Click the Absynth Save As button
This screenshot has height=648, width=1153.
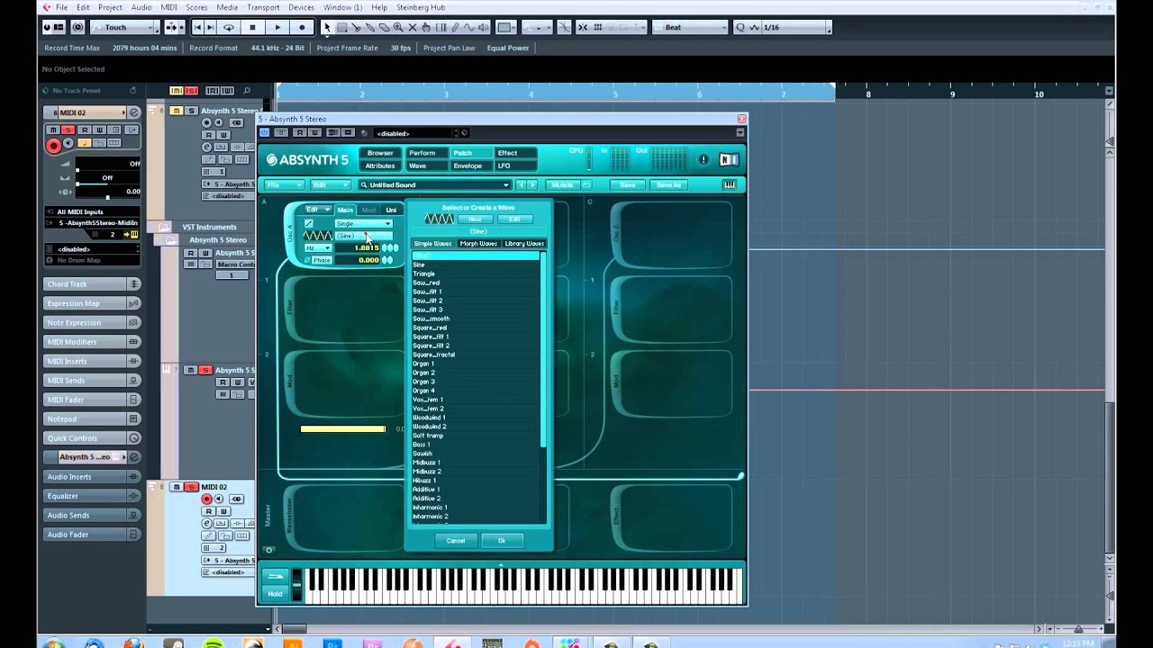(x=668, y=185)
